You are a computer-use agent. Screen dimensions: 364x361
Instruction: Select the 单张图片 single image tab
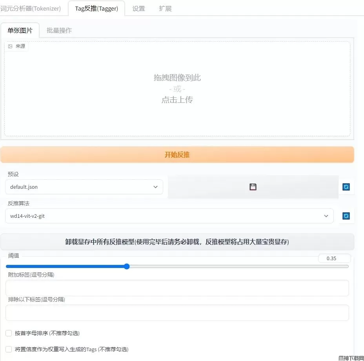click(x=20, y=31)
